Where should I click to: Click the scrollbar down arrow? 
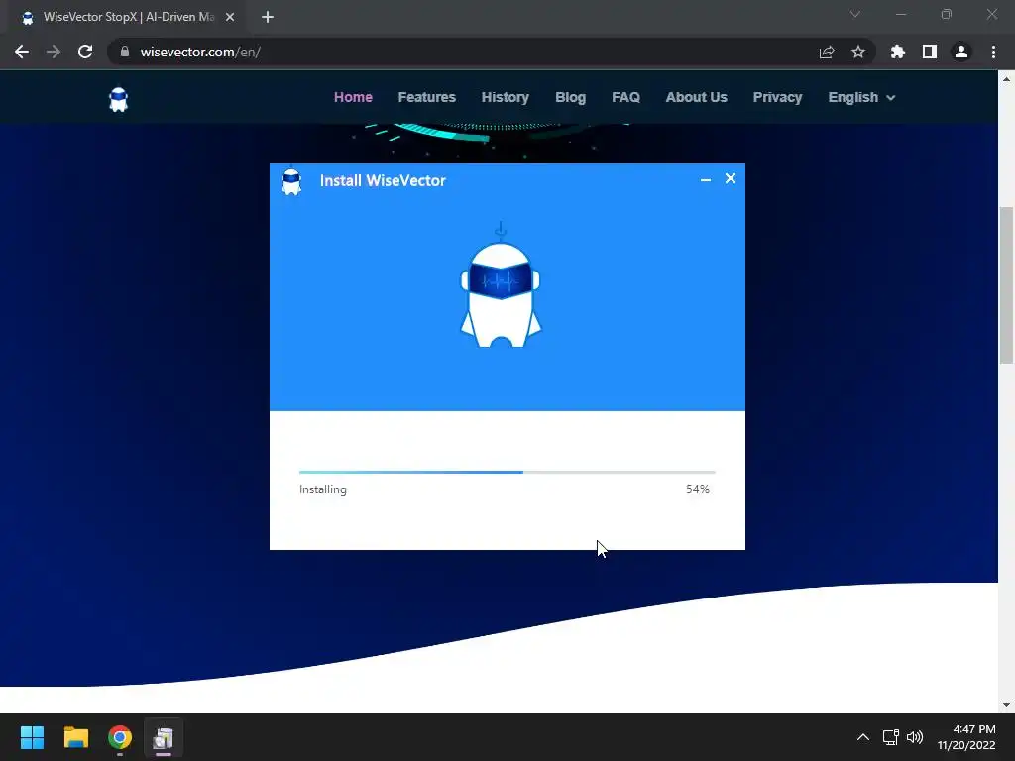1006,705
